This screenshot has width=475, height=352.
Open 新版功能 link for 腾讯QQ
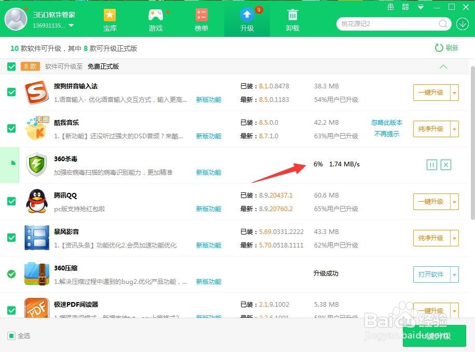click(x=209, y=209)
